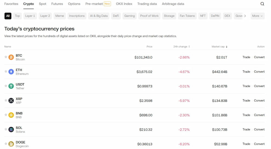
Task: Filter by AI & Big Data
Action: (x=99, y=16)
